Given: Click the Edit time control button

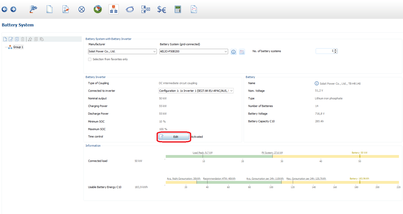Looking at the screenshot, I should click(174, 137).
